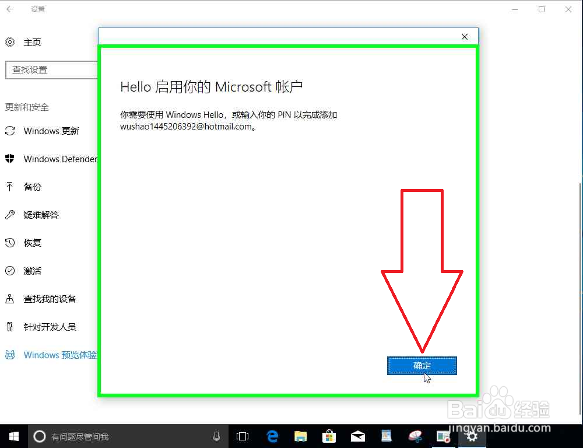Click the 疑难解答 wrench icon
Image resolution: width=583 pixels, height=448 pixels.
10,215
